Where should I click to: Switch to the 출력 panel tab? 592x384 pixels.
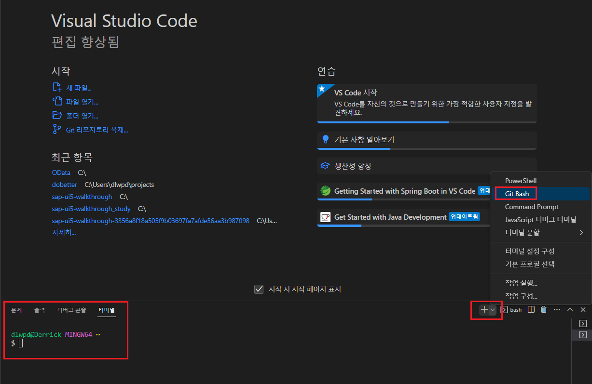(x=40, y=310)
